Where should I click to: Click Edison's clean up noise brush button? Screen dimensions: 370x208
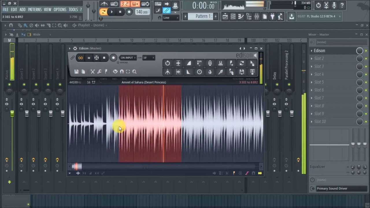[x=221, y=72]
